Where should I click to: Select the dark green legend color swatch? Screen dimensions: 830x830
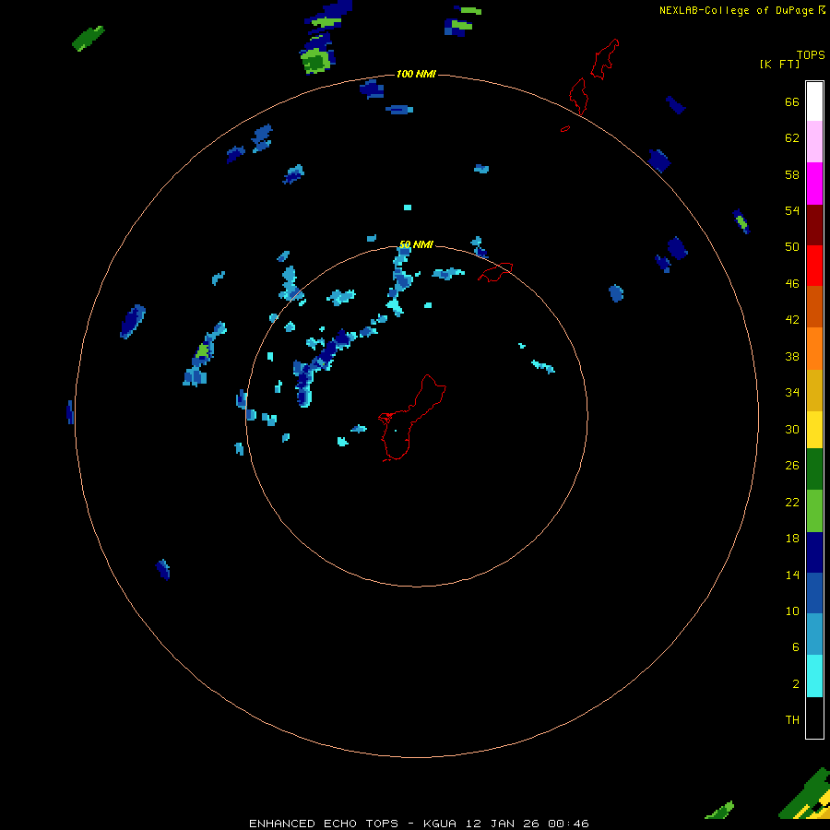click(x=814, y=469)
